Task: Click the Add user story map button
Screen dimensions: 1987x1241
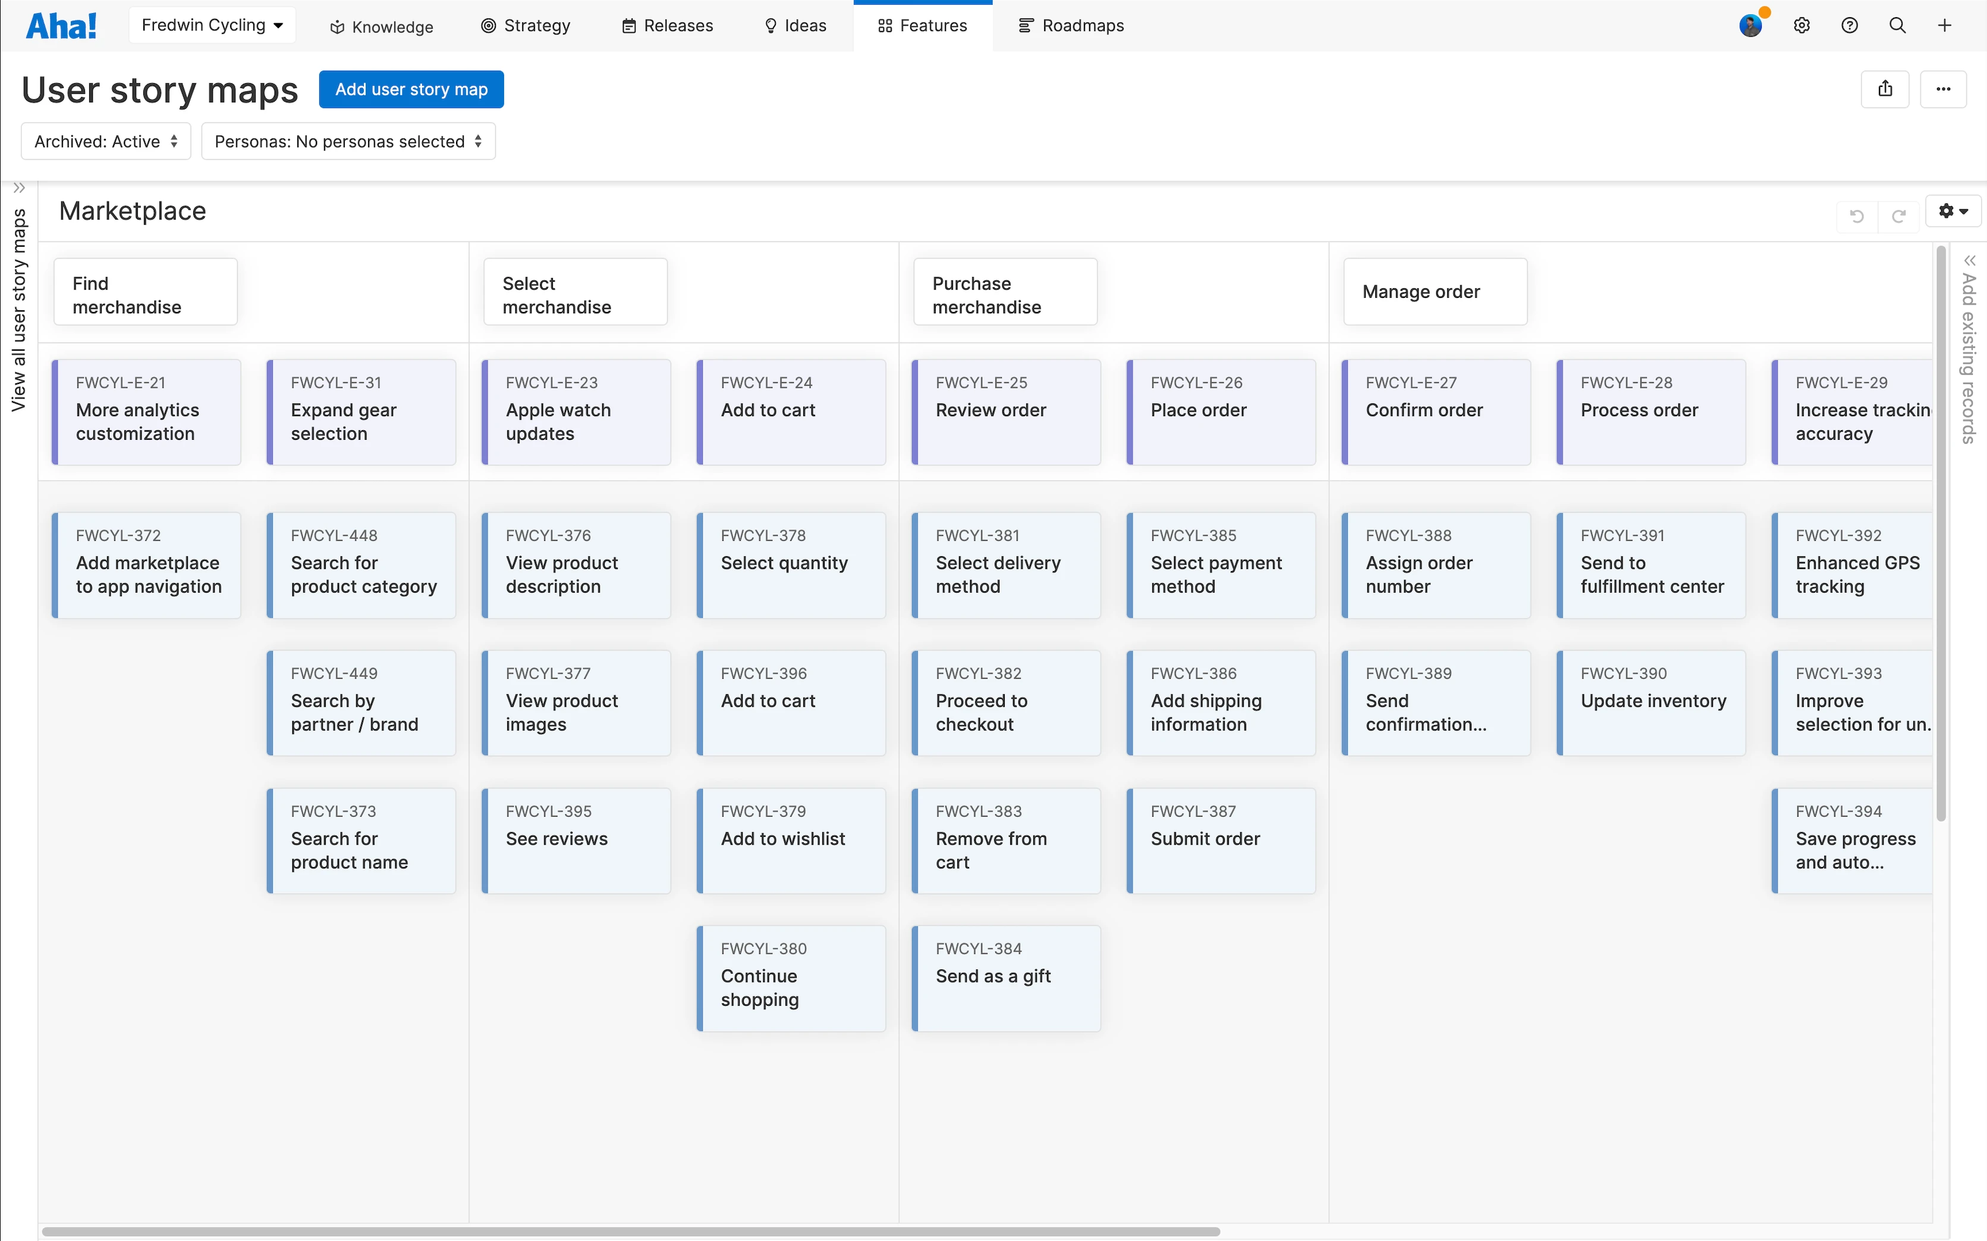Action: point(410,89)
